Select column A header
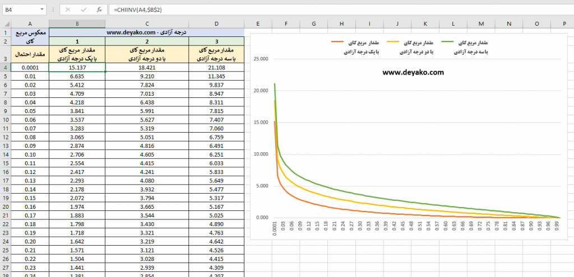Image resolution: width=574 pixels, height=277 pixels. (30, 24)
